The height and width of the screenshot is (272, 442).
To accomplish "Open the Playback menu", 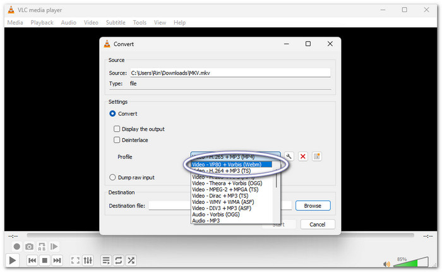I will (42, 23).
